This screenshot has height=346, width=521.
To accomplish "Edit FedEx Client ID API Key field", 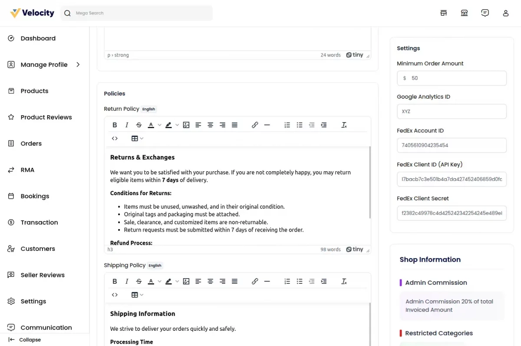I will pyautogui.click(x=452, y=179).
